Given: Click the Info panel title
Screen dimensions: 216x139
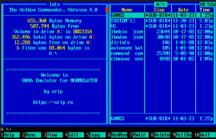Looking at the screenshot, I should pos(55,4).
